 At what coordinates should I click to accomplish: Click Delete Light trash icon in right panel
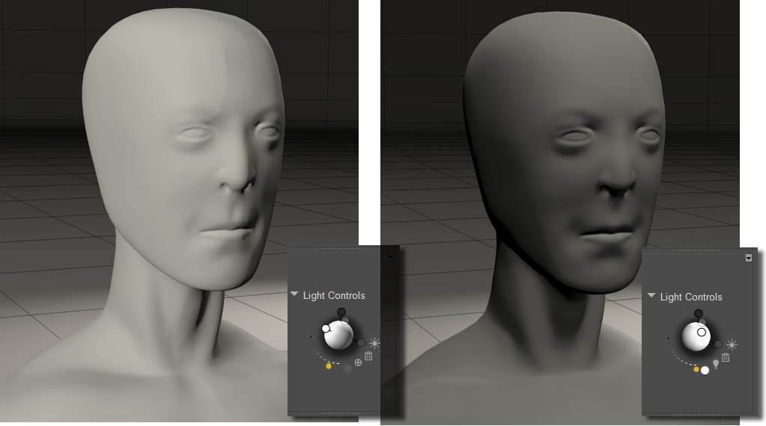click(x=726, y=357)
